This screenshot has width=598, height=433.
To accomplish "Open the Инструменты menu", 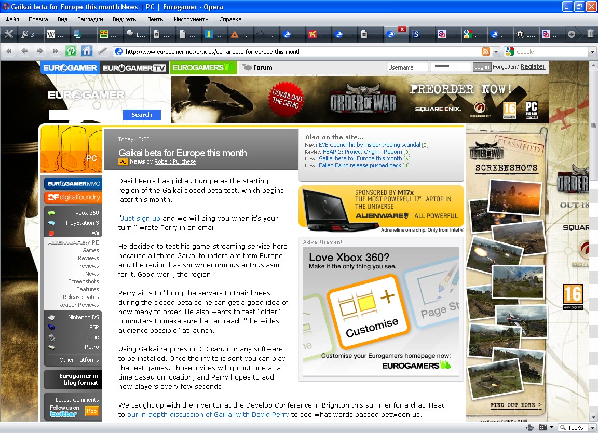I will click(x=192, y=19).
